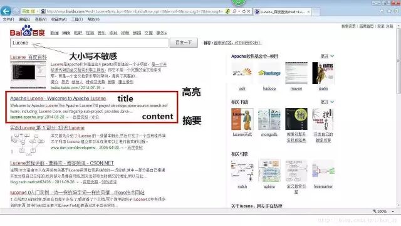Open the 更多» categories link
Viewport: 401px width, 226px height.
162,33
